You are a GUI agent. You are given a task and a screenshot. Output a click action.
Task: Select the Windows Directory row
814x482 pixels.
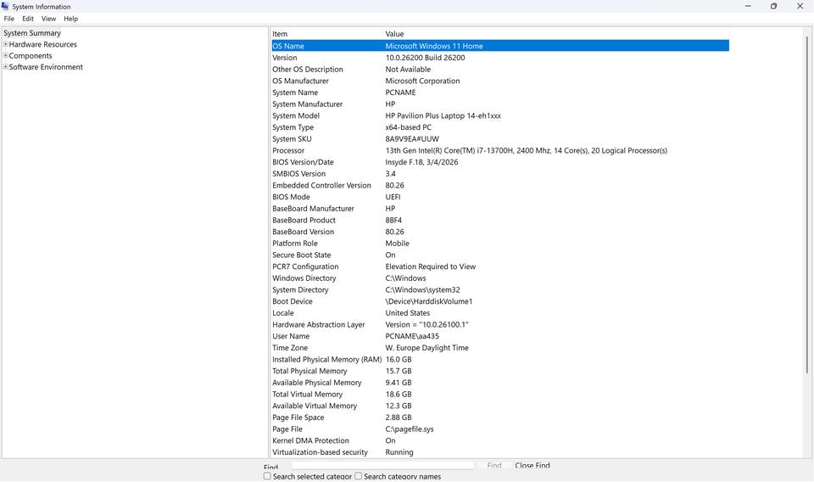(500, 278)
